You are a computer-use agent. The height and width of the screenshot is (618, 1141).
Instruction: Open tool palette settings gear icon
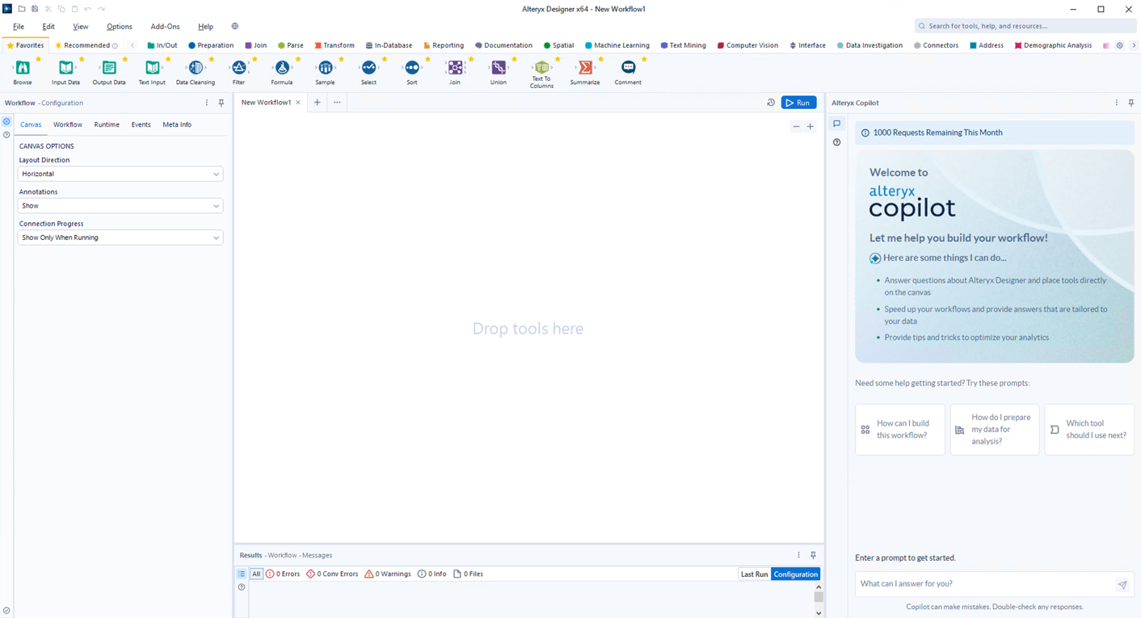[x=1120, y=45]
